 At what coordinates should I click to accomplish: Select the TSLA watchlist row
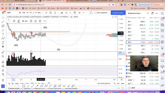point(143,73)
